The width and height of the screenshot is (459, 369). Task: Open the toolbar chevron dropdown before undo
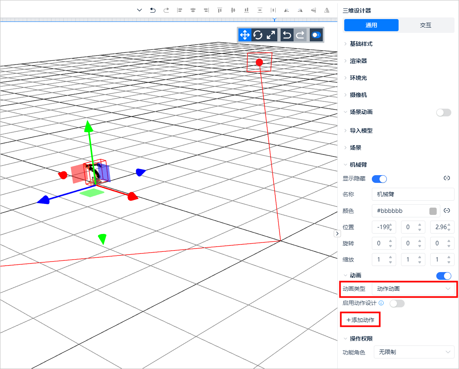[x=139, y=10]
